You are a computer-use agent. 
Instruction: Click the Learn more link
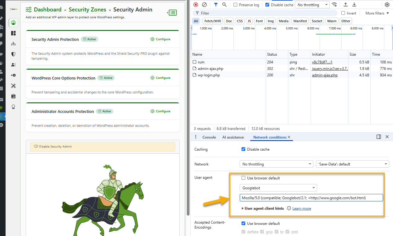(x=302, y=208)
